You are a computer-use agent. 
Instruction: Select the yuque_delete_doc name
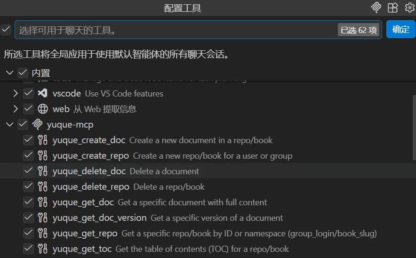click(89, 171)
